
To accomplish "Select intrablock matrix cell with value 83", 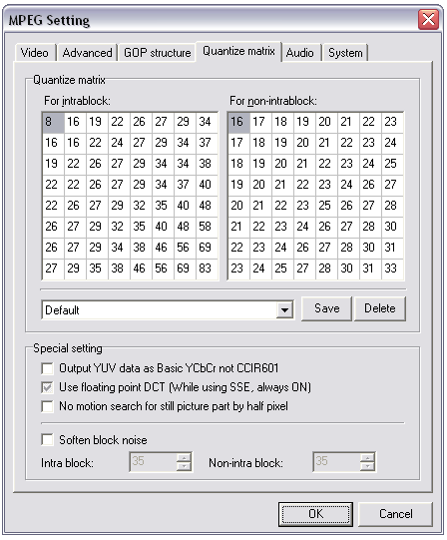I will [x=207, y=269].
